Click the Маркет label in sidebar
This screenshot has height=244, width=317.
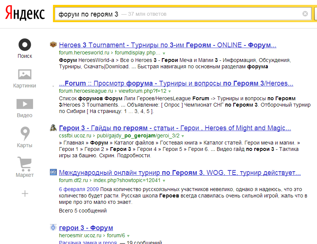(25, 175)
